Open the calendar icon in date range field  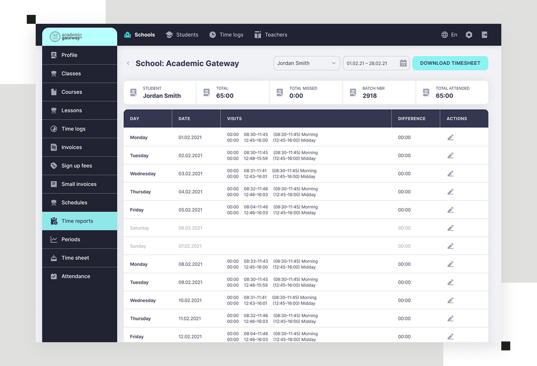point(403,63)
